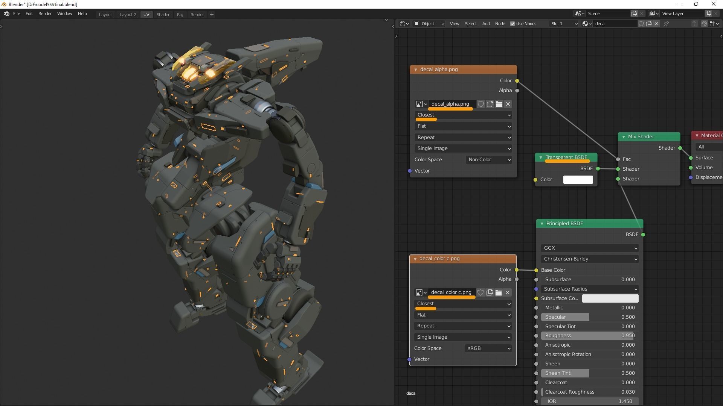Add new view layer icon

pyautogui.click(x=708, y=14)
